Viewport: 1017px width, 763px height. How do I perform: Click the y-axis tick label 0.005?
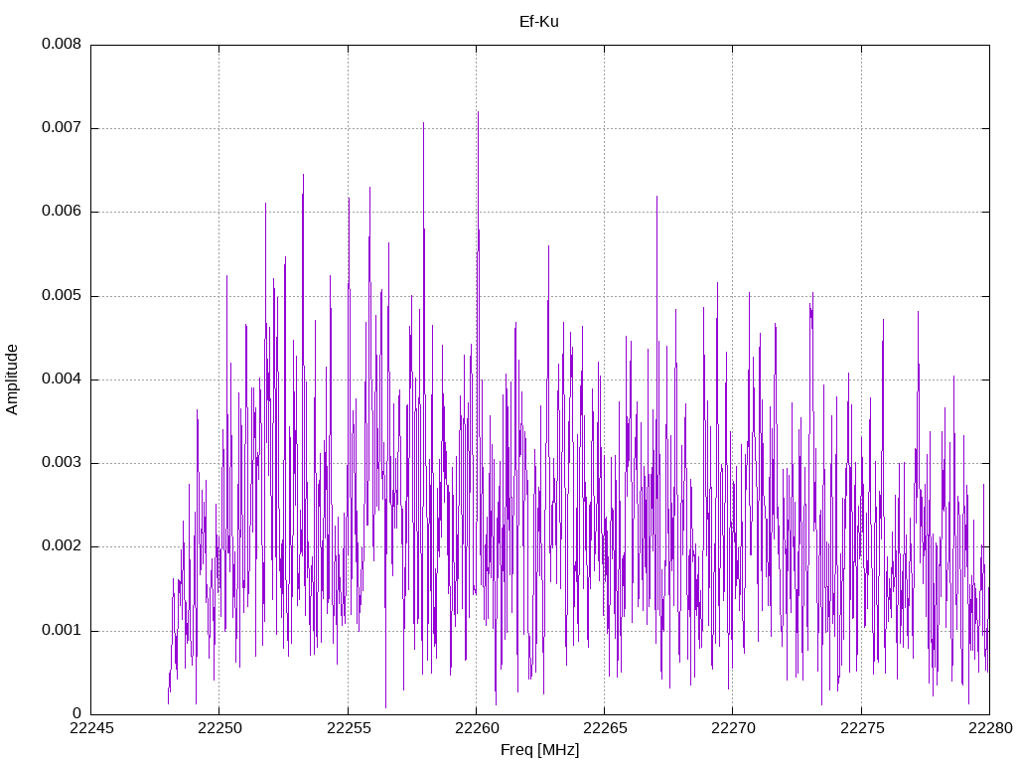62,296
